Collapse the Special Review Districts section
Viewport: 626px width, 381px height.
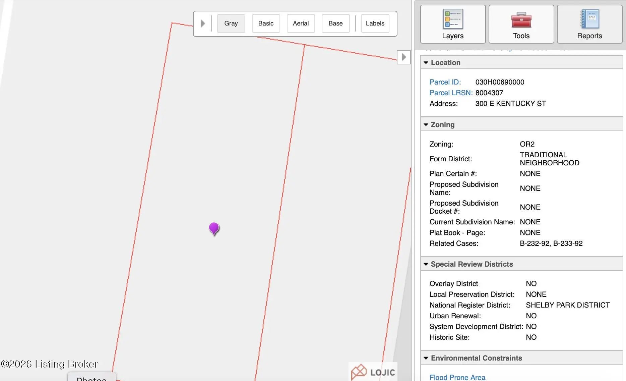(x=426, y=264)
